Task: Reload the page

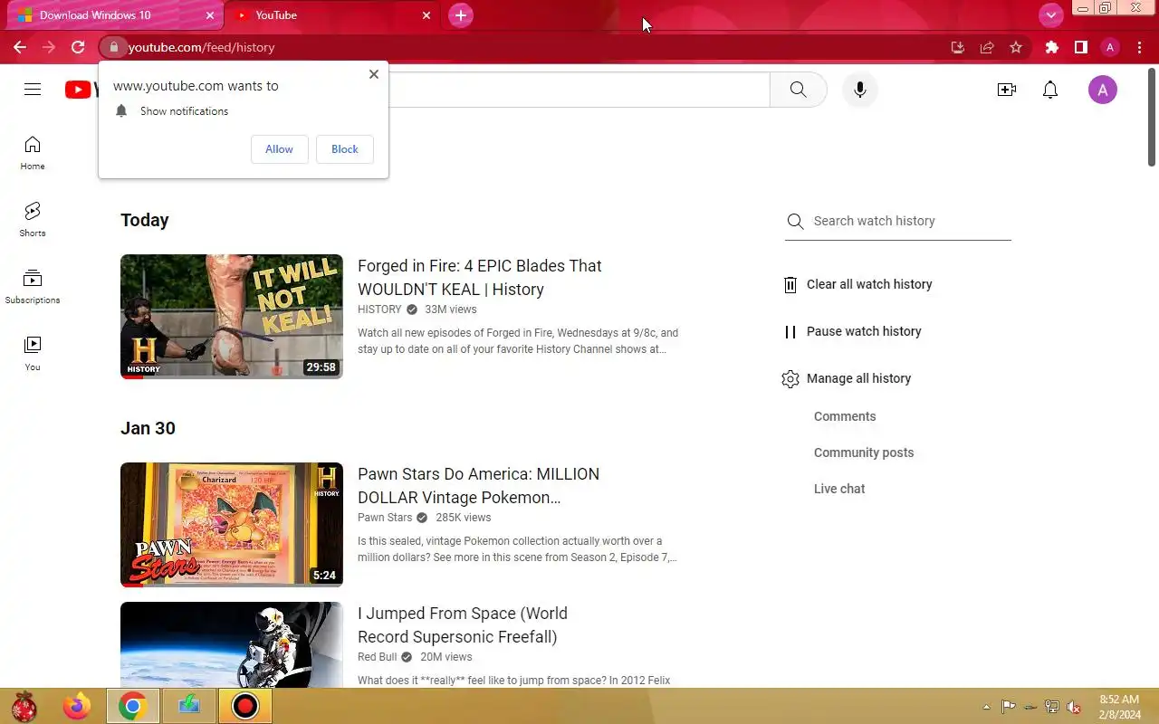Action: click(x=78, y=47)
